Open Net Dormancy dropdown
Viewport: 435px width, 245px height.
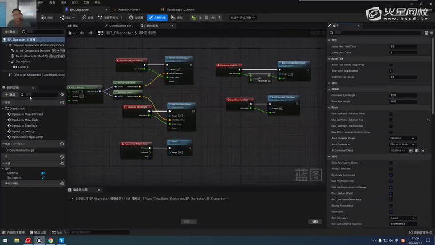(x=402, y=218)
